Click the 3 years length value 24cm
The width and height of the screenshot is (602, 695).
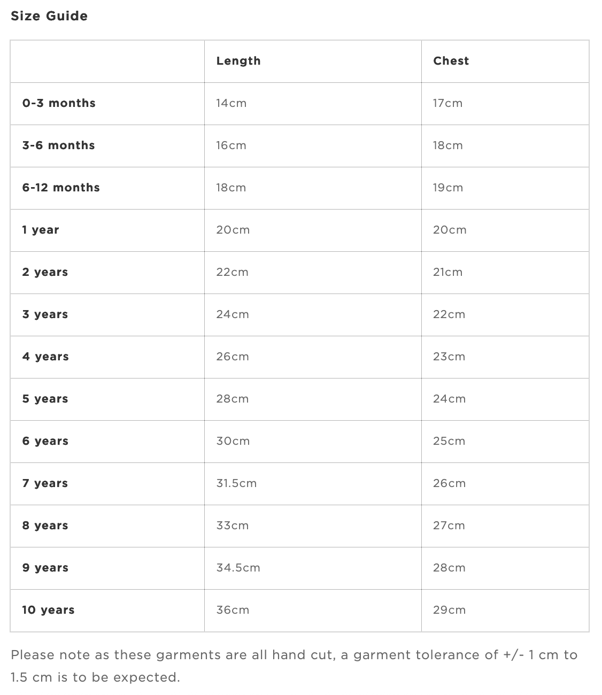point(233,314)
